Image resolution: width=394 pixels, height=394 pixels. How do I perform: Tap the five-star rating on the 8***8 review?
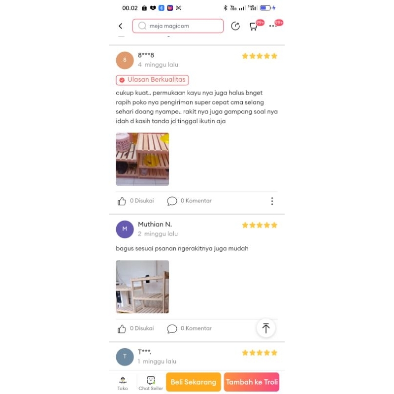pyautogui.click(x=260, y=56)
